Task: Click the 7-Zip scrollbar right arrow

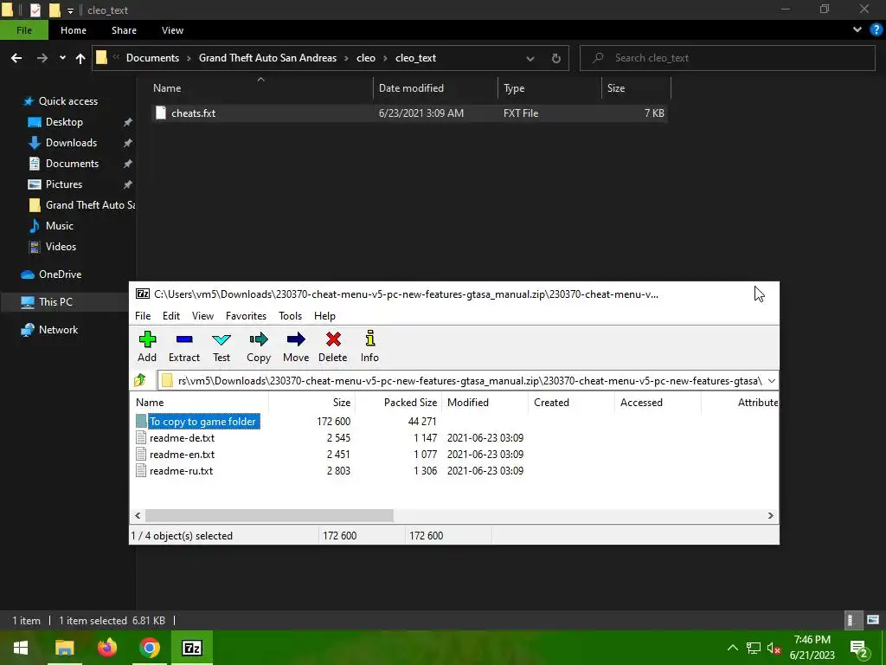Action: (770, 515)
